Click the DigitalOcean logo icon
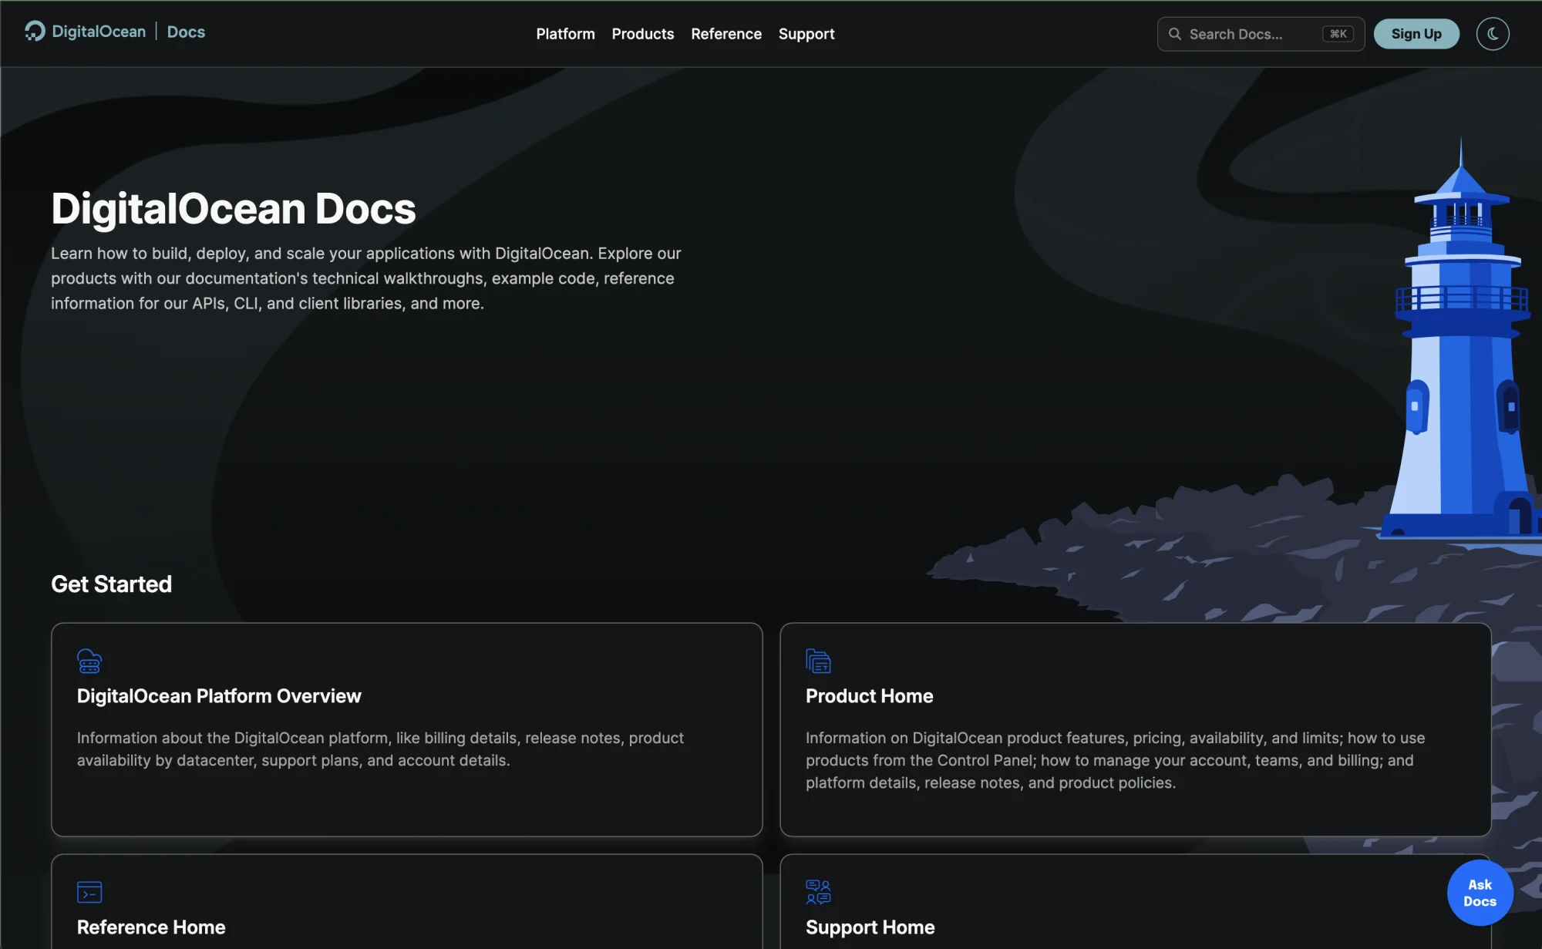 (x=35, y=32)
